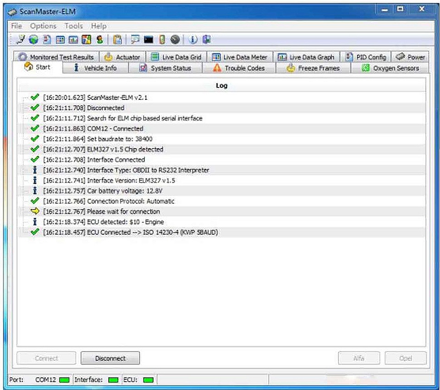Select log entry Interface Type: OBDII to RS232
440x390 pixels.
pyautogui.click(x=222, y=170)
